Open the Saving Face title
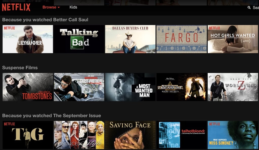 [x=130, y=135]
